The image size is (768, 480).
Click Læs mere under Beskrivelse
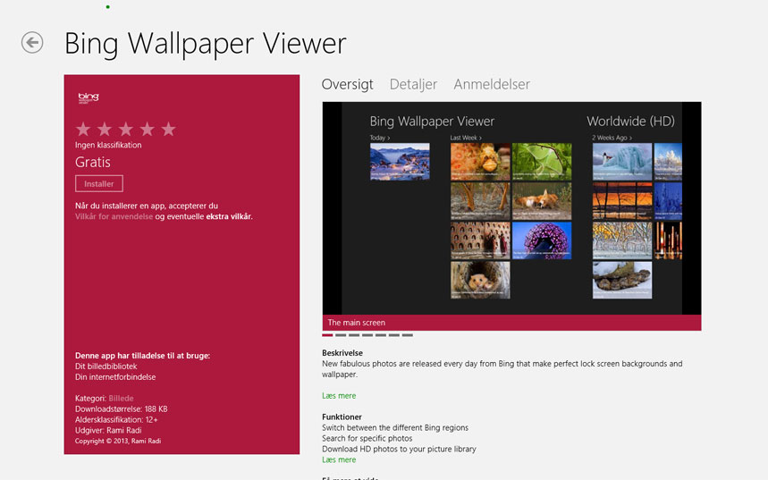339,396
